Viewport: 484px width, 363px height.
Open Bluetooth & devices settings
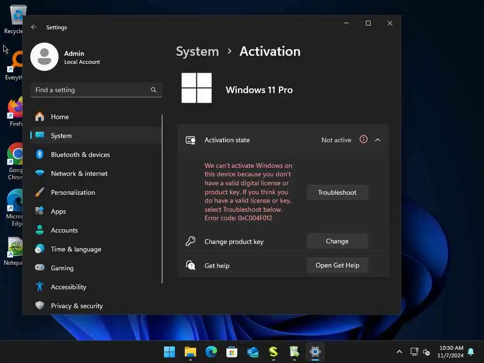(95, 155)
